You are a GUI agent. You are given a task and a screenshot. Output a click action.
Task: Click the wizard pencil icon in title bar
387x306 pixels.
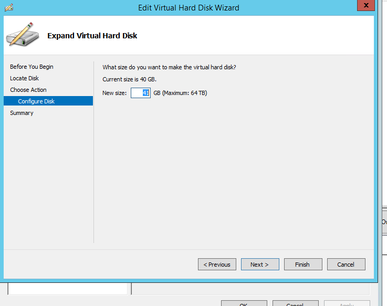pyautogui.click(x=9, y=8)
